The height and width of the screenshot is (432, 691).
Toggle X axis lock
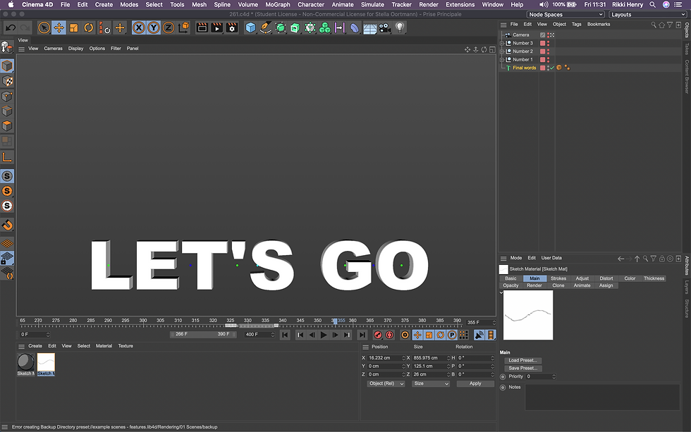[139, 27]
